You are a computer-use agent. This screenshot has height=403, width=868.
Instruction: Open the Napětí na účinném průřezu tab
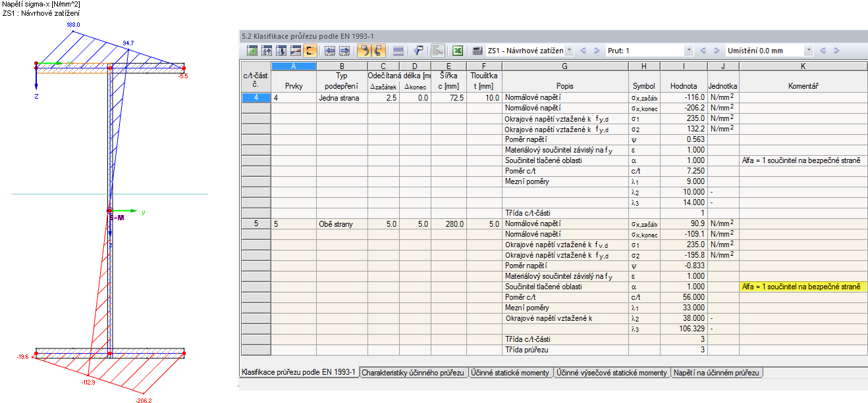tap(717, 373)
